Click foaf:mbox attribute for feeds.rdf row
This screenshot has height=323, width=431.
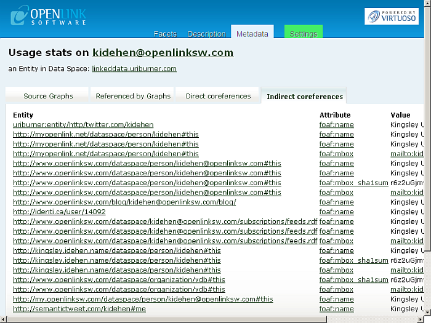tap(336, 241)
